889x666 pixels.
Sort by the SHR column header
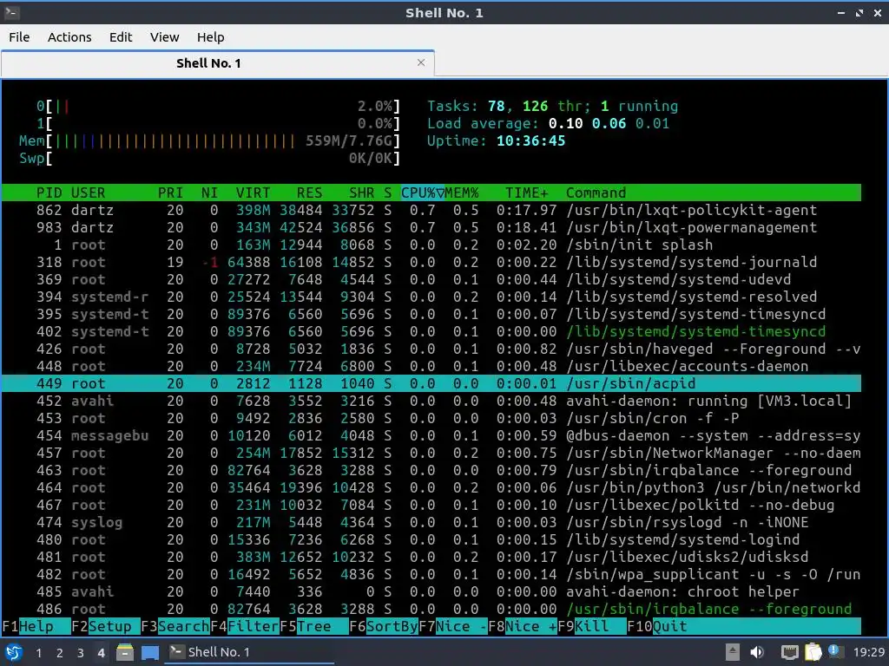point(361,193)
